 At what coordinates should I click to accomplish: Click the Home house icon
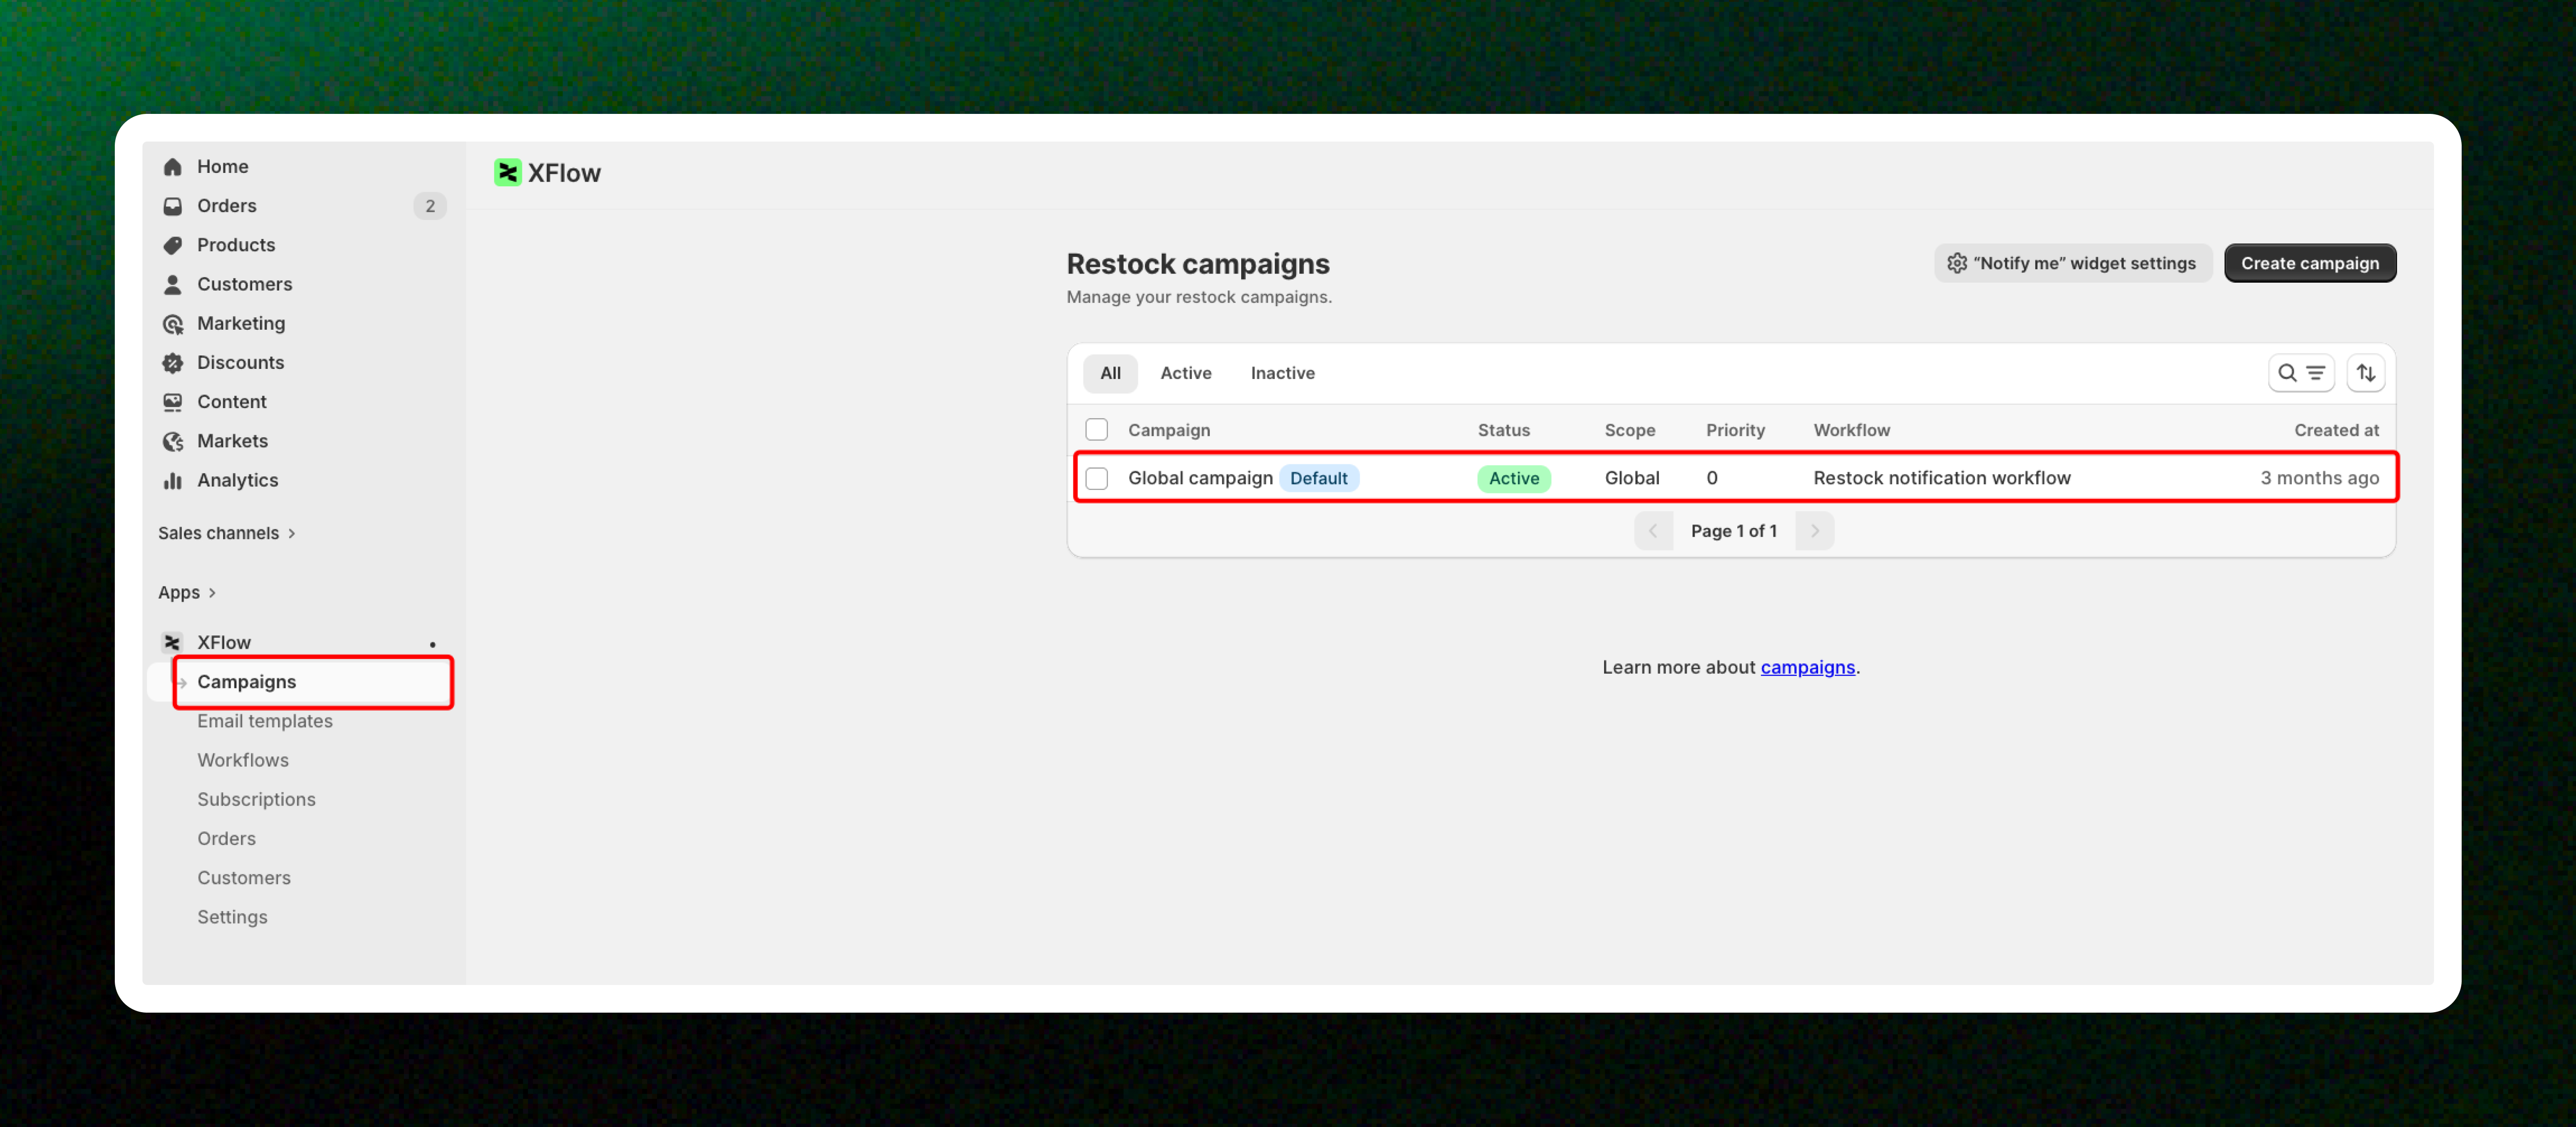(173, 167)
